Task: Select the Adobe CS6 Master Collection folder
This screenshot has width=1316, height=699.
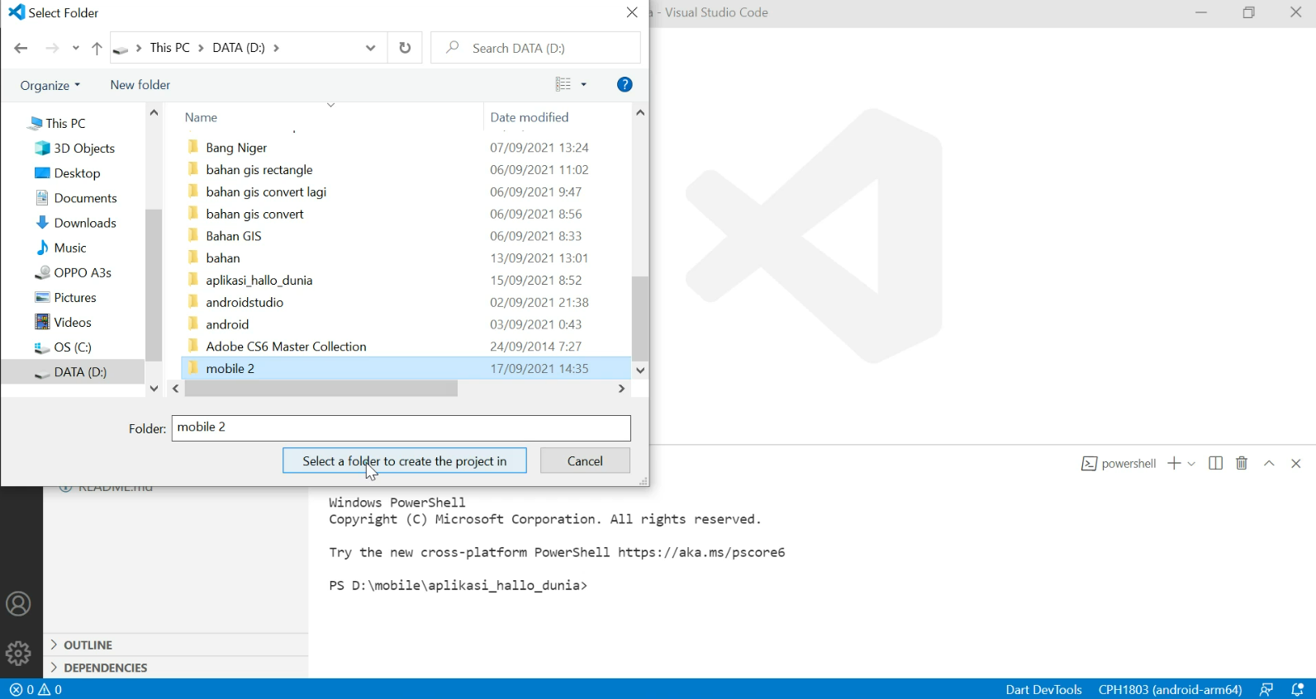Action: 405,347
